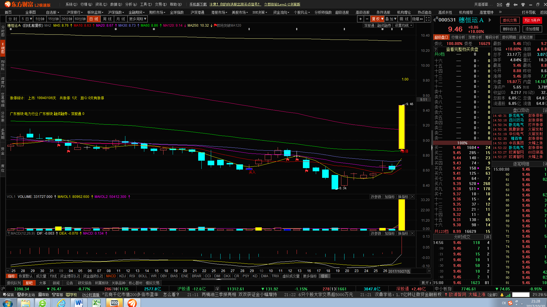Toggle 隐藏 hide side panel
547x307 pixels.
[x=417, y=19]
